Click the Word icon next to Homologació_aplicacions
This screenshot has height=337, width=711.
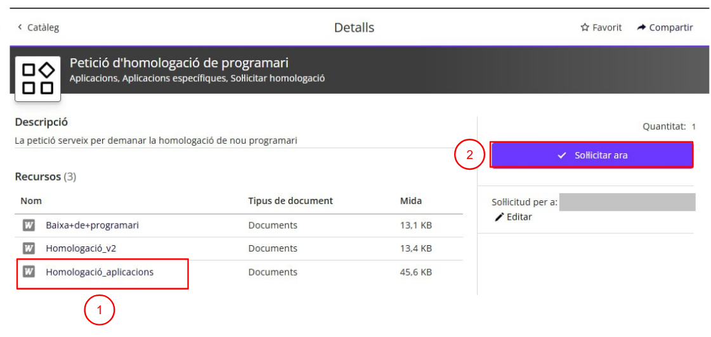coord(28,272)
